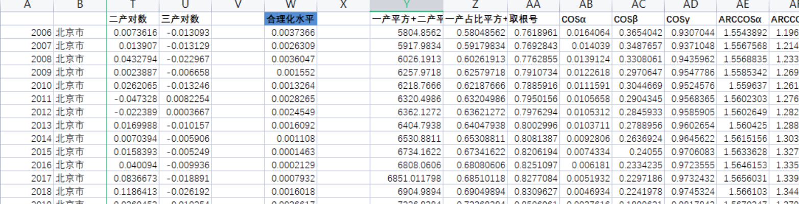Select column header AB
This screenshot has height=204, width=799.
pos(586,6)
